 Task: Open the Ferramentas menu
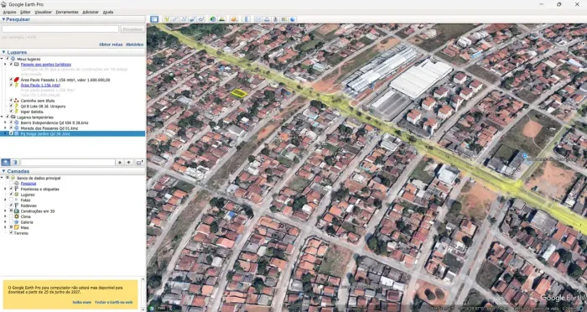pos(67,12)
